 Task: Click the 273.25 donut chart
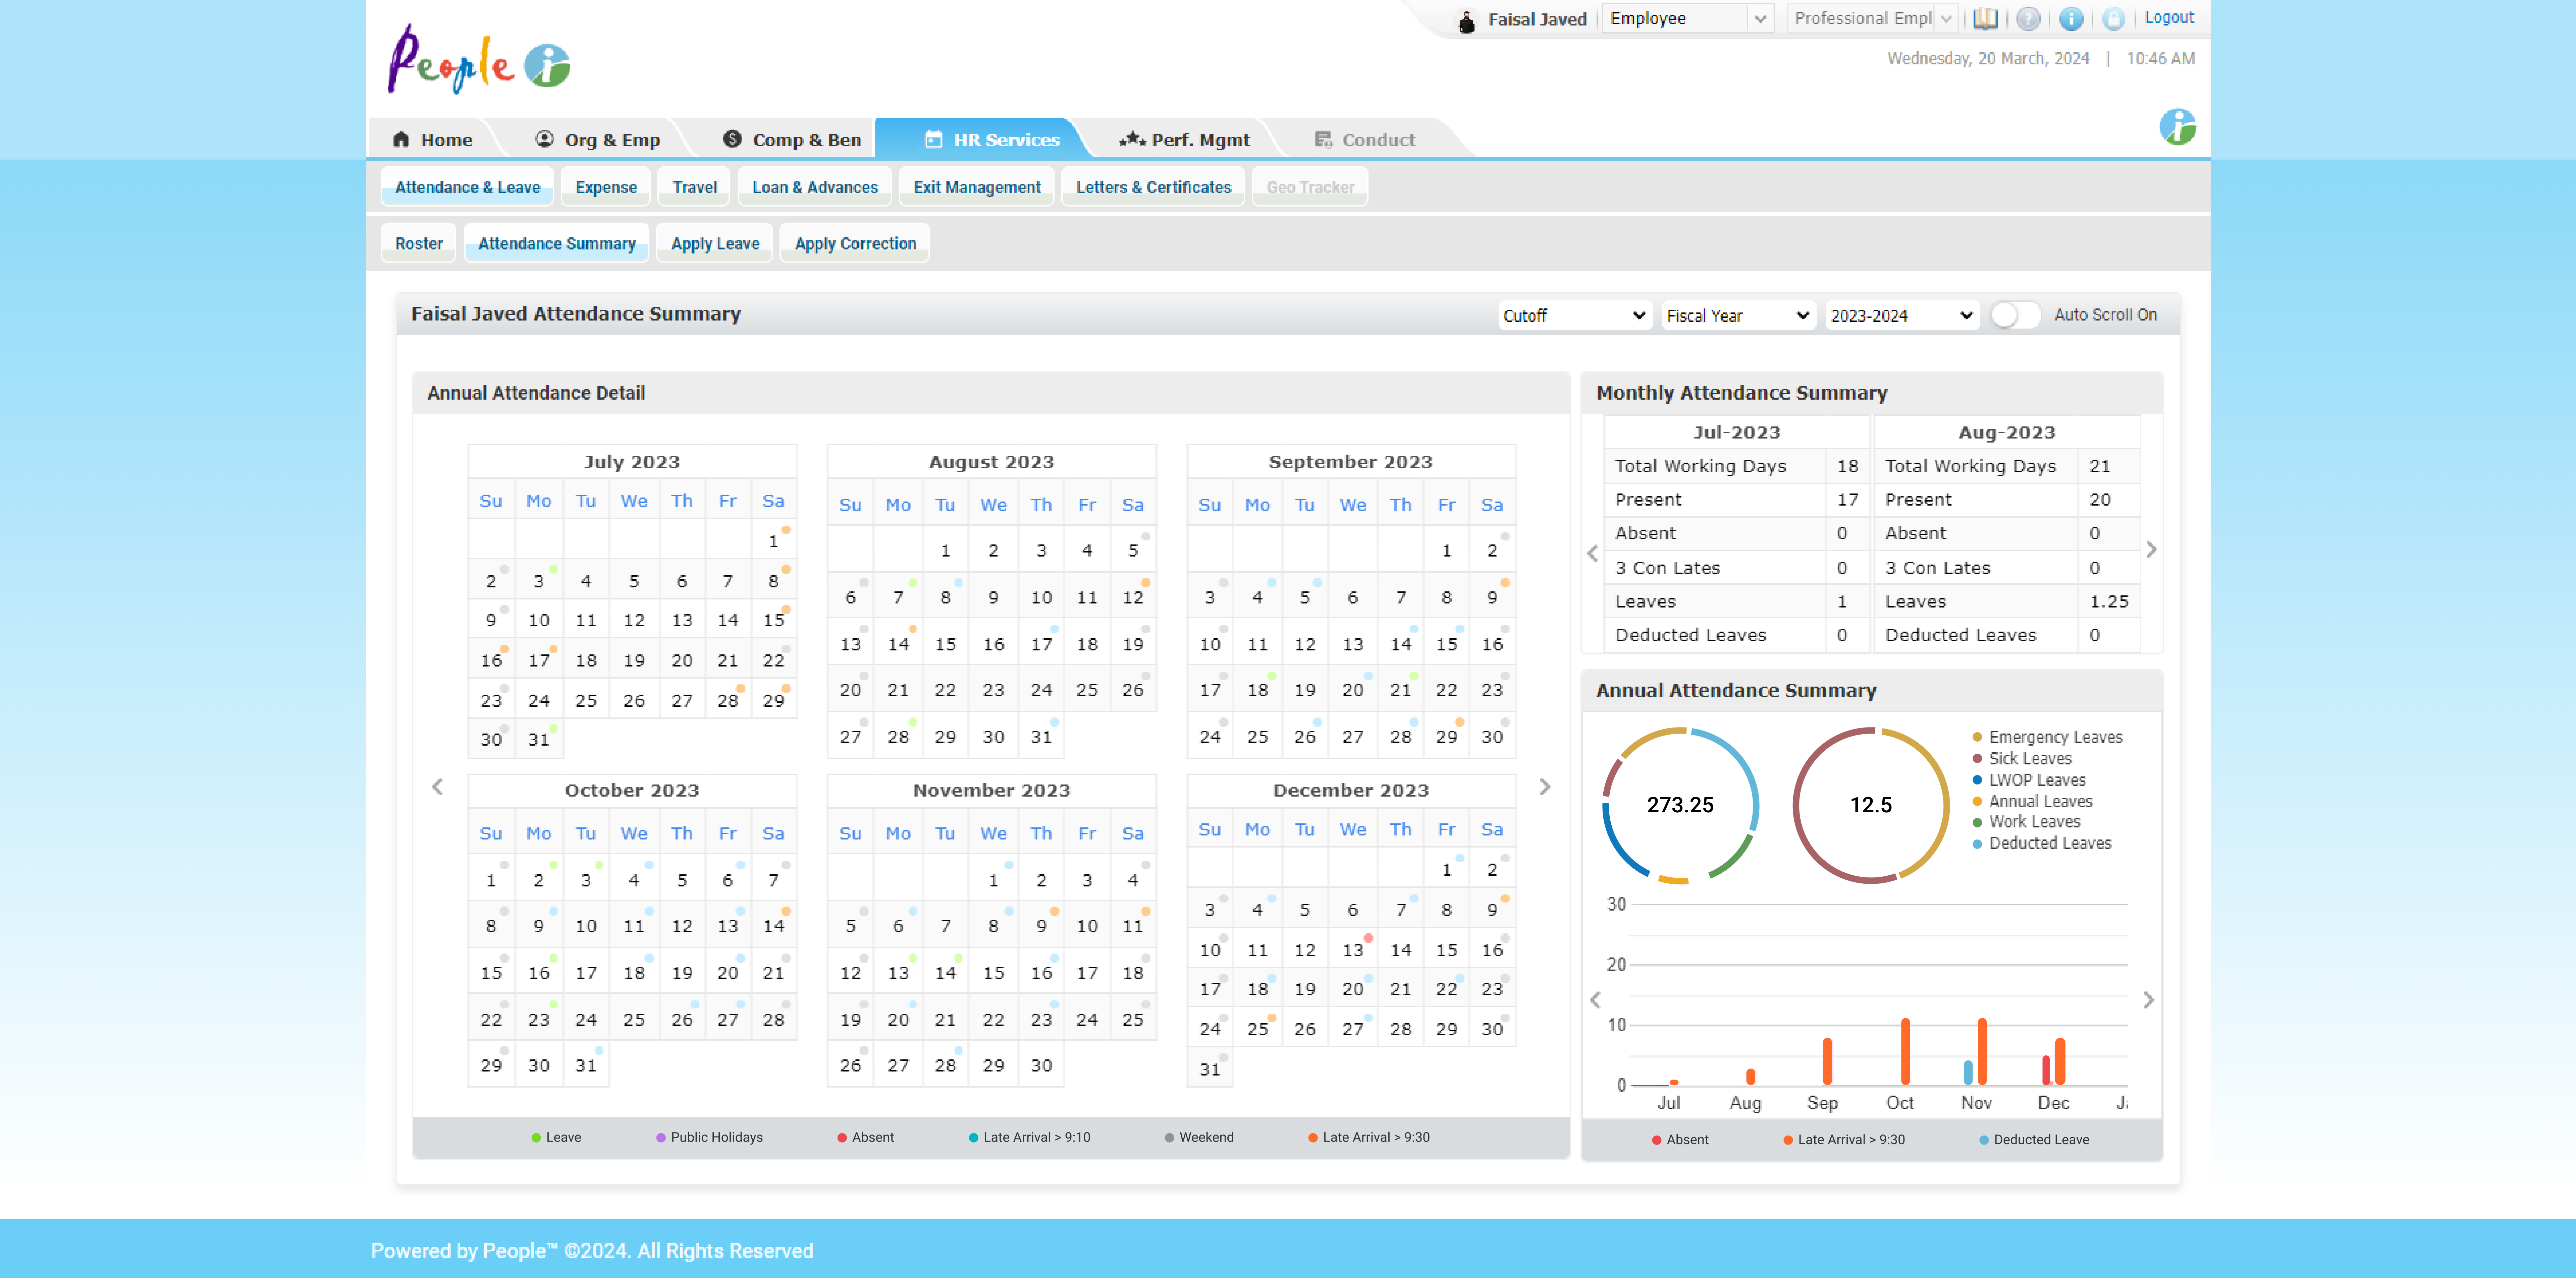point(1680,805)
